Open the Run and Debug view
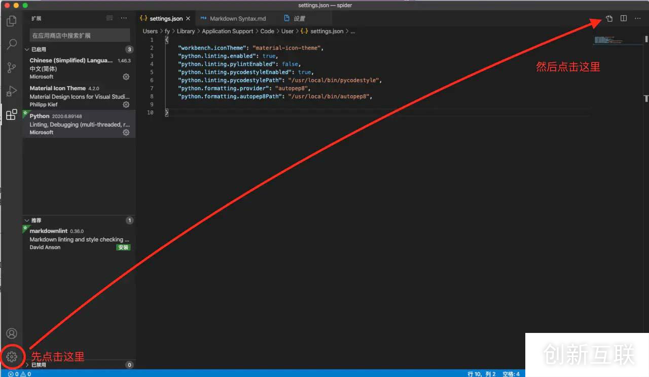The height and width of the screenshot is (377, 649). (x=11, y=91)
